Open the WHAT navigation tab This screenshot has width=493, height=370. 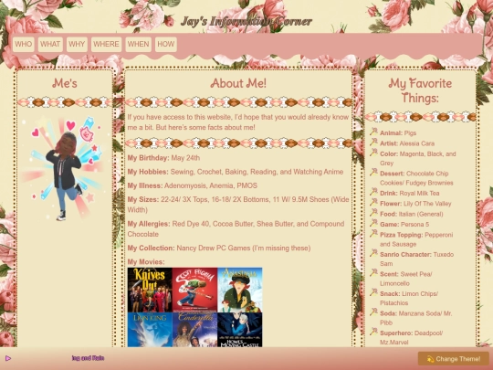click(x=50, y=44)
